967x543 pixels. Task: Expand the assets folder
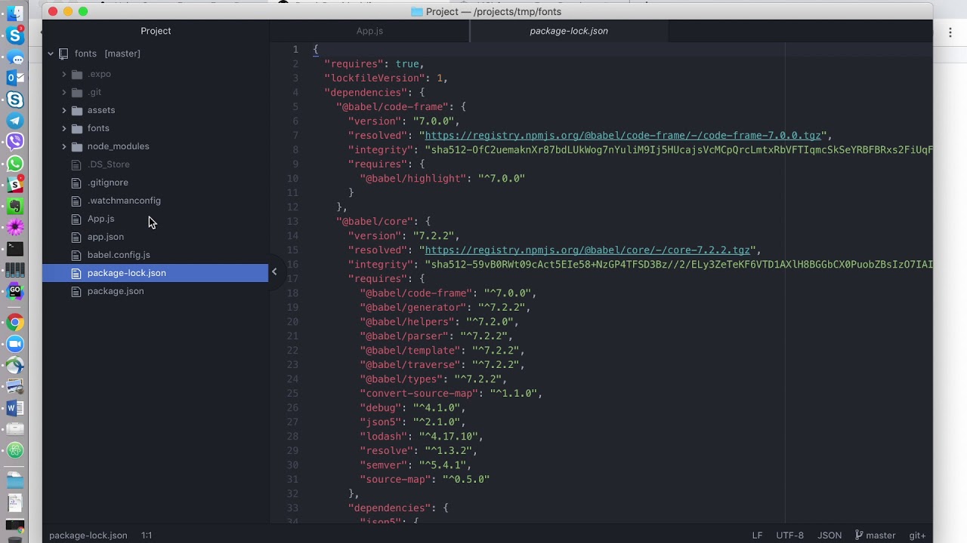coord(64,110)
